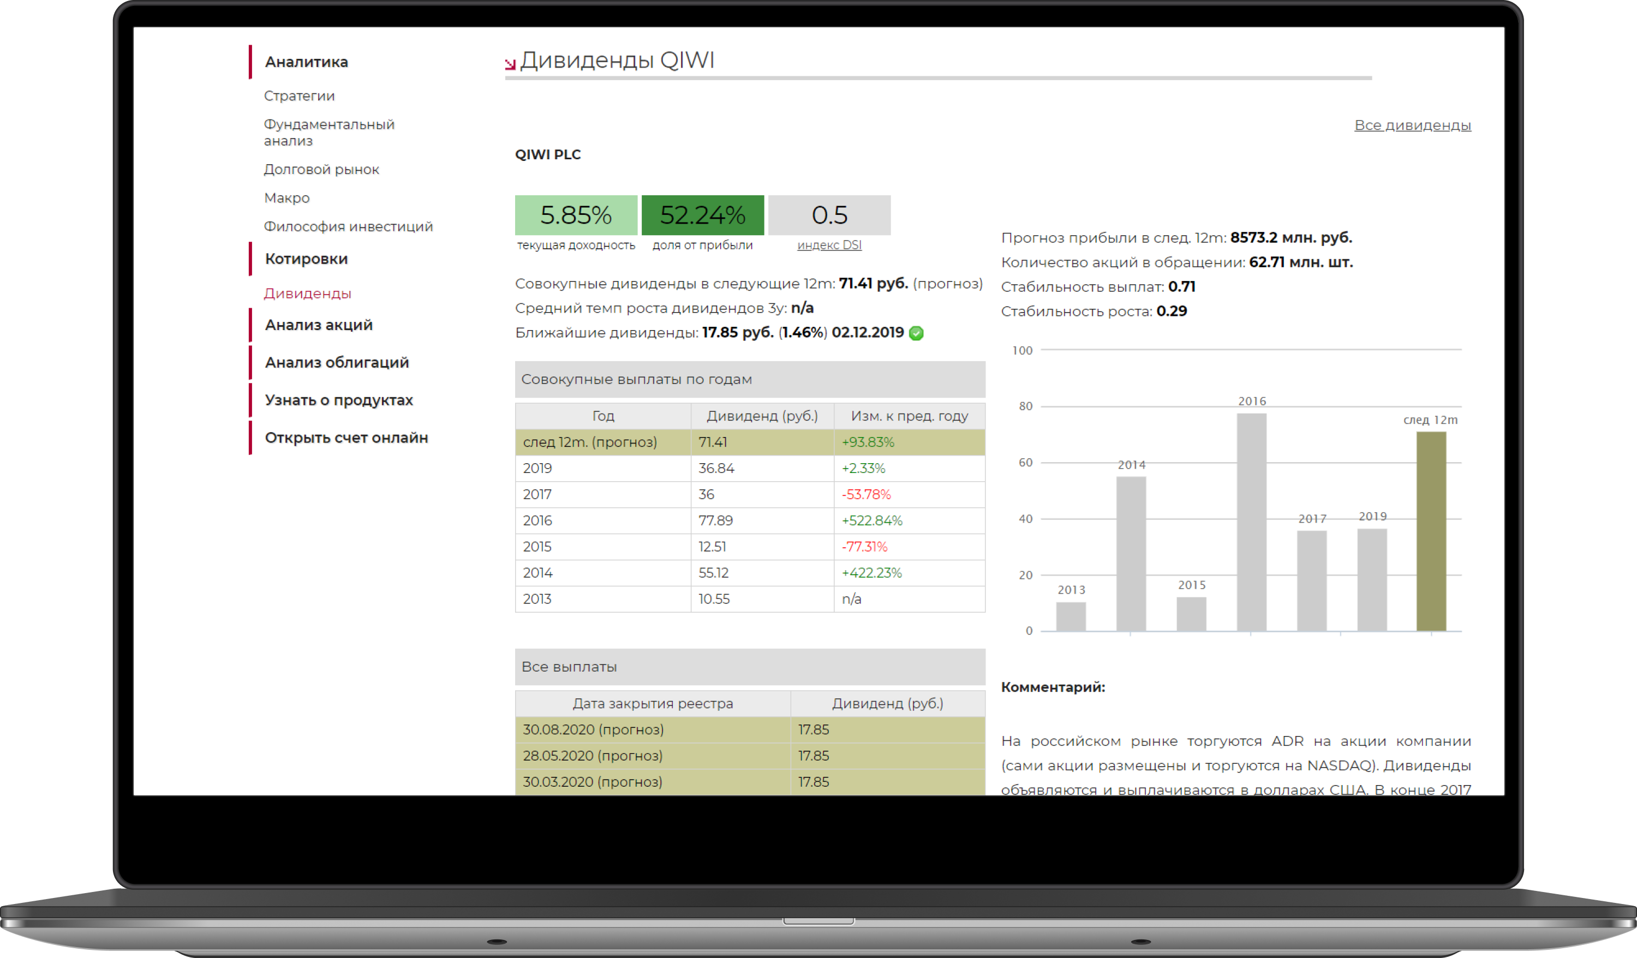This screenshot has width=1637, height=958.
Task: Click the 2019 row value 36.84
Action: click(716, 468)
